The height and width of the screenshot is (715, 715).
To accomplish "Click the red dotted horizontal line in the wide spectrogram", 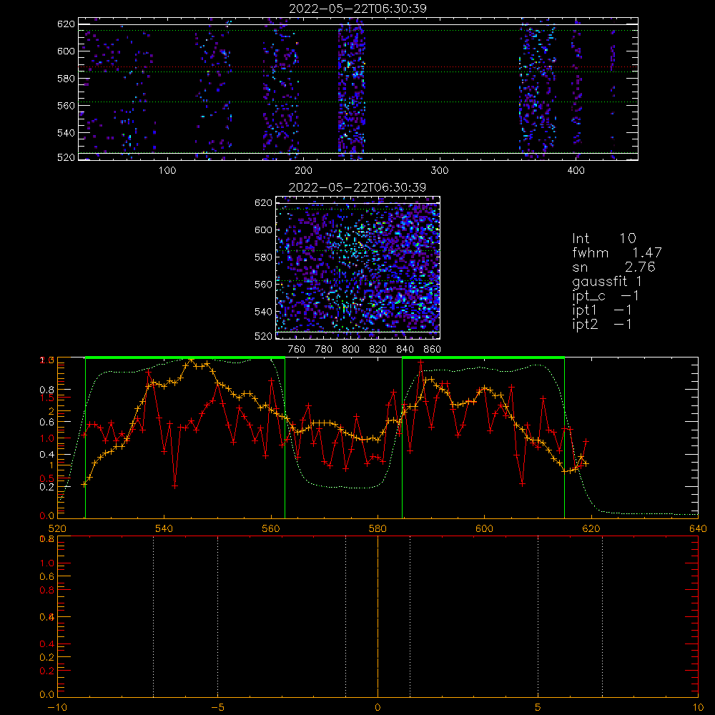I will (358, 67).
